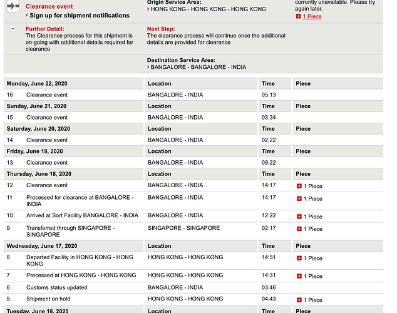This screenshot has width=397, height=313.
Task: Click the time 14:51
Action: point(269,257)
